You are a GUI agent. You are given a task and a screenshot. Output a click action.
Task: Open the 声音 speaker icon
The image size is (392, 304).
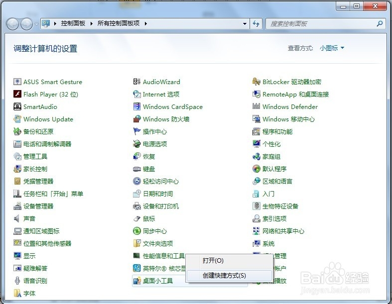tap(17, 218)
